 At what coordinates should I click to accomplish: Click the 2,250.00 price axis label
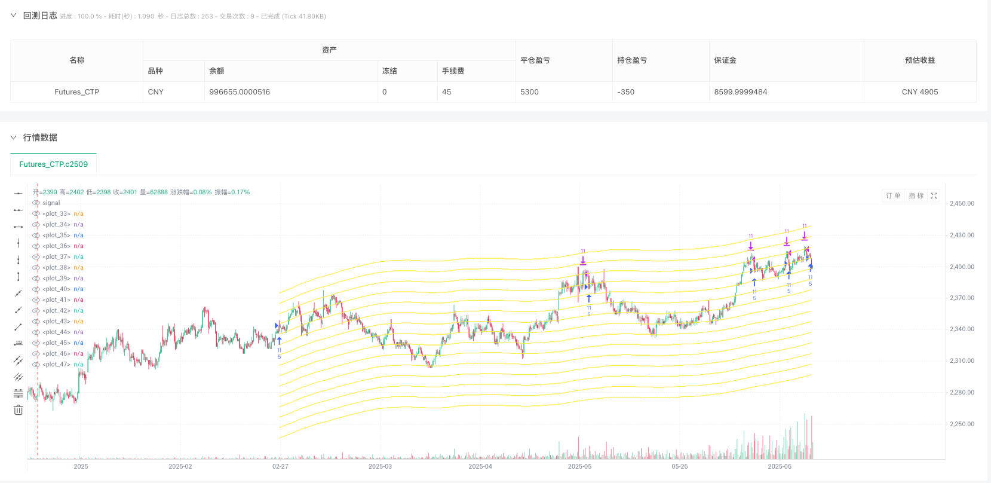coord(962,424)
